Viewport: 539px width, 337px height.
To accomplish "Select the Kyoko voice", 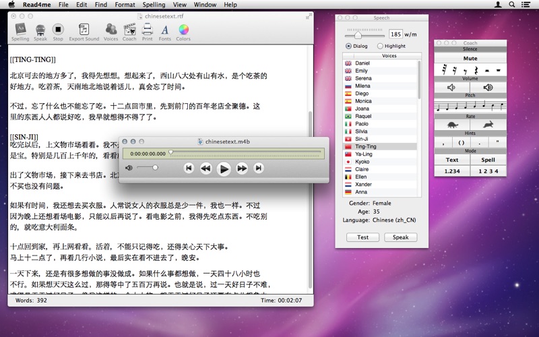I will [380, 162].
